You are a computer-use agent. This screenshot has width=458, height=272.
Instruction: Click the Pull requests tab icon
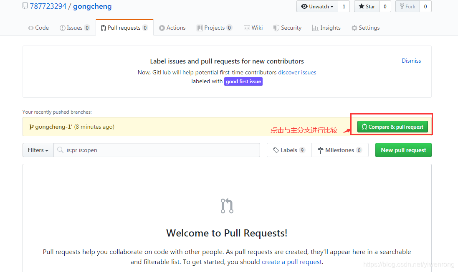tap(104, 28)
